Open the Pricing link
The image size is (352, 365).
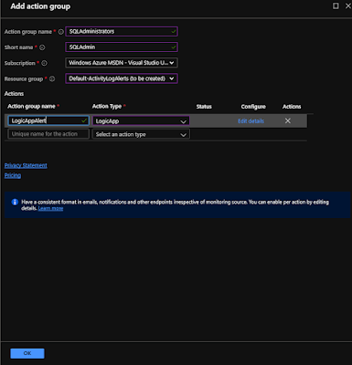click(x=13, y=175)
